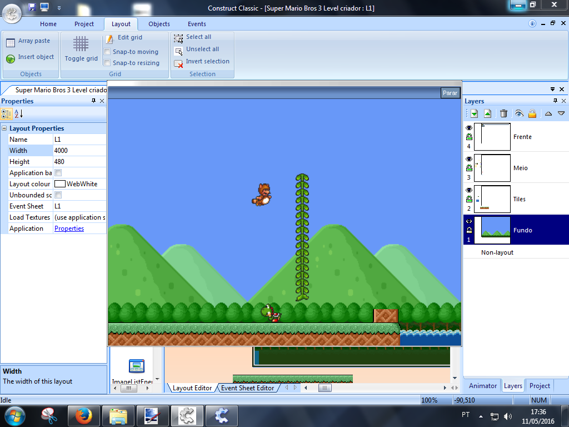The width and height of the screenshot is (569, 427).
Task: Toggle the Unbounded scrolling checkbox
Action: [58, 195]
